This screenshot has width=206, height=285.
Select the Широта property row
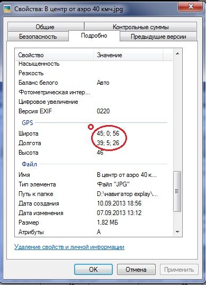(94, 133)
